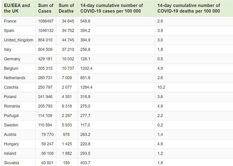Select the Ireland row label
The image size is (233, 166).
[11, 153]
